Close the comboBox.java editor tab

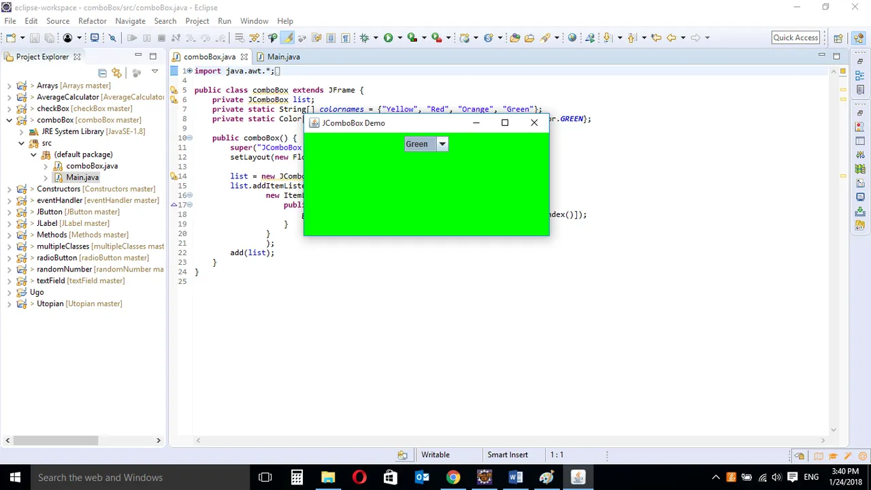[244, 57]
